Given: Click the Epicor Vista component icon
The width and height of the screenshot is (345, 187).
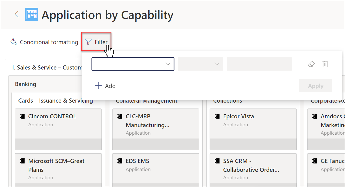Looking at the screenshot, I should click(x=217, y=116).
